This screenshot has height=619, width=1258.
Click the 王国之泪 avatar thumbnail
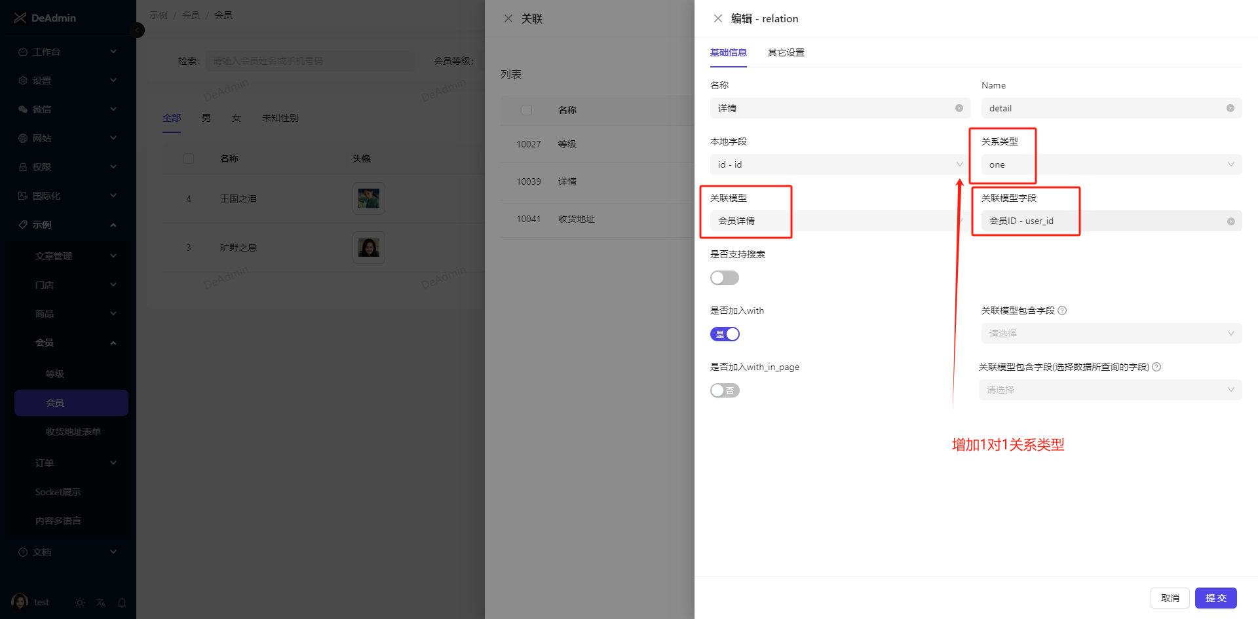369,198
